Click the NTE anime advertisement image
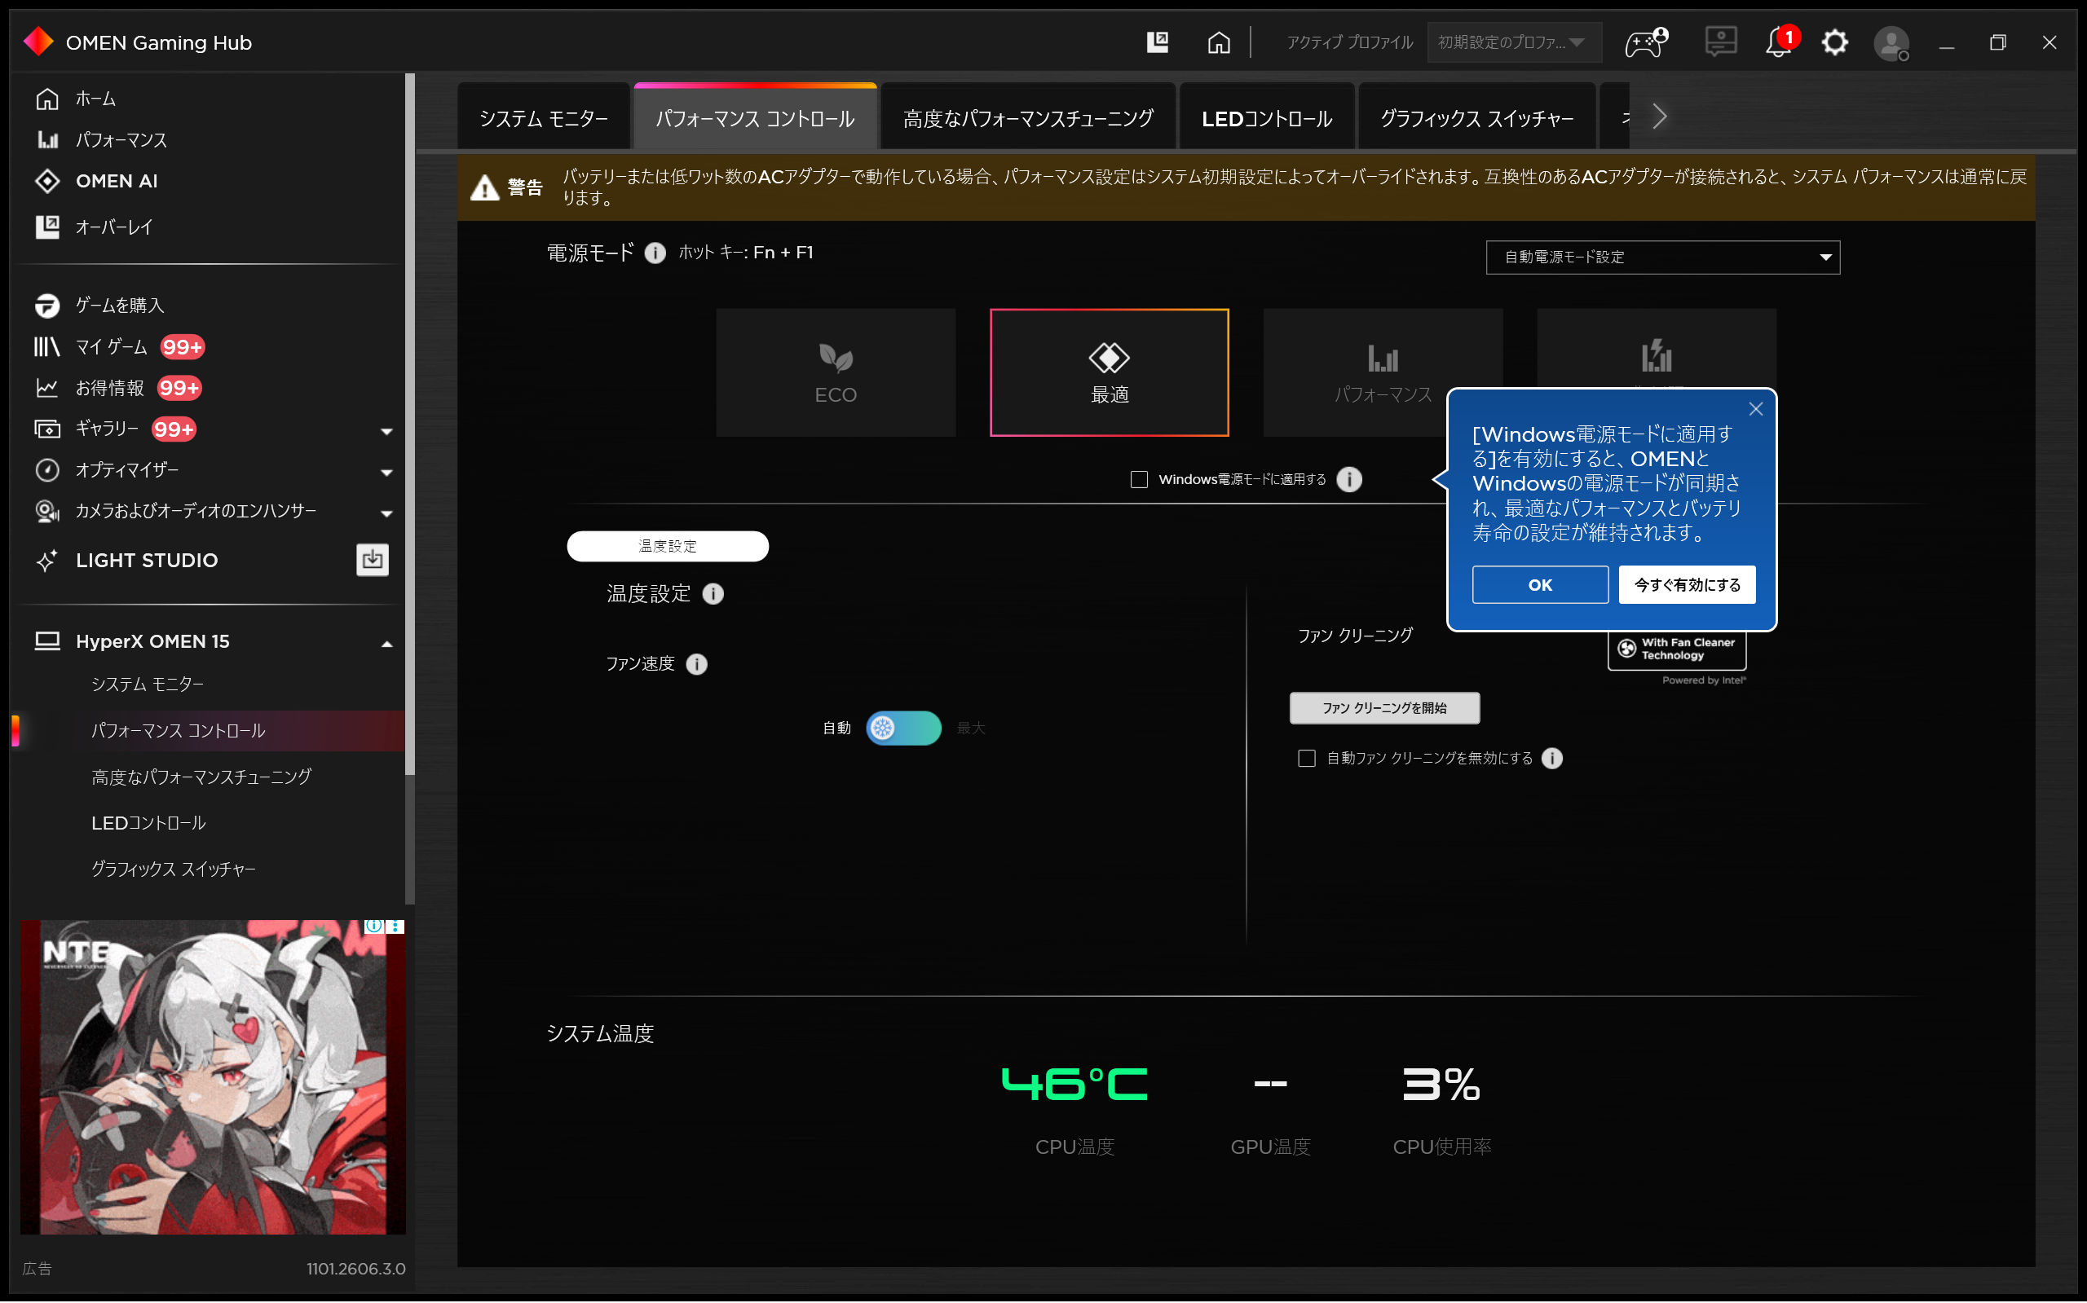This screenshot has height=1303, width=2087. (212, 1076)
